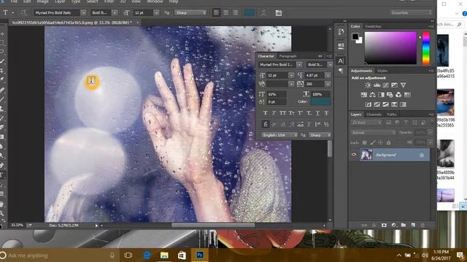Toggle Strikethrough in Character panel
Screen dimensions: 467x262
click(326, 113)
